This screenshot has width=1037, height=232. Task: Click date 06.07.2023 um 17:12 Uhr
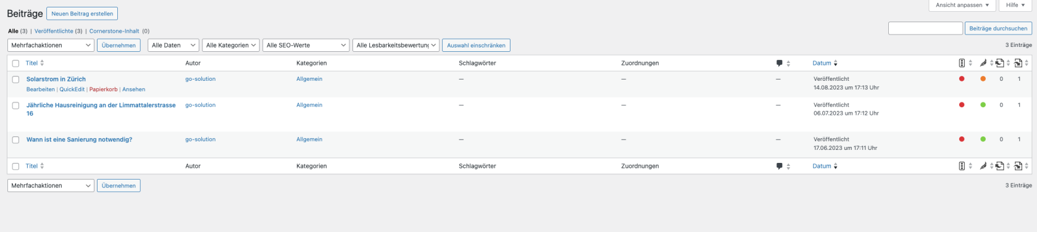coord(846,114)
